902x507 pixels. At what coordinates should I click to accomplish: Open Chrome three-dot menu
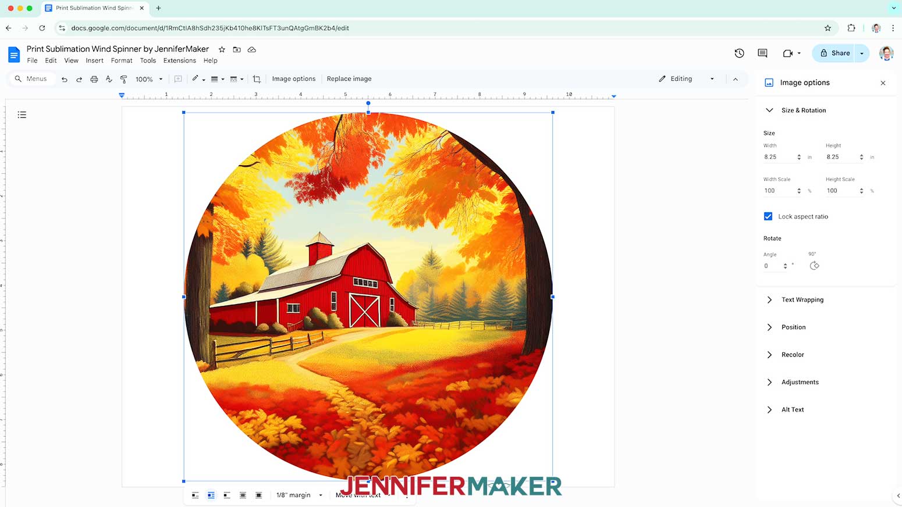coord(893,28)
